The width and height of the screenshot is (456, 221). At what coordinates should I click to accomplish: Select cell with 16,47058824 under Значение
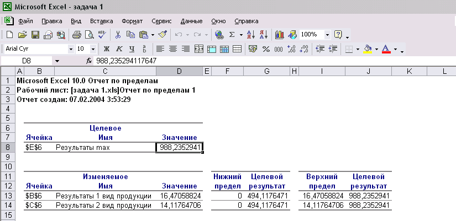[179, 196]
